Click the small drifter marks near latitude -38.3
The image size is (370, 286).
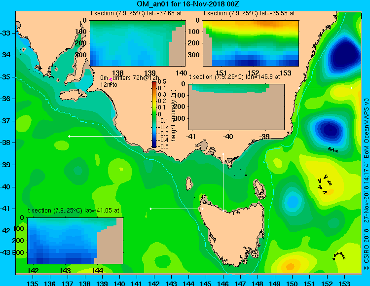pos(333,150)
